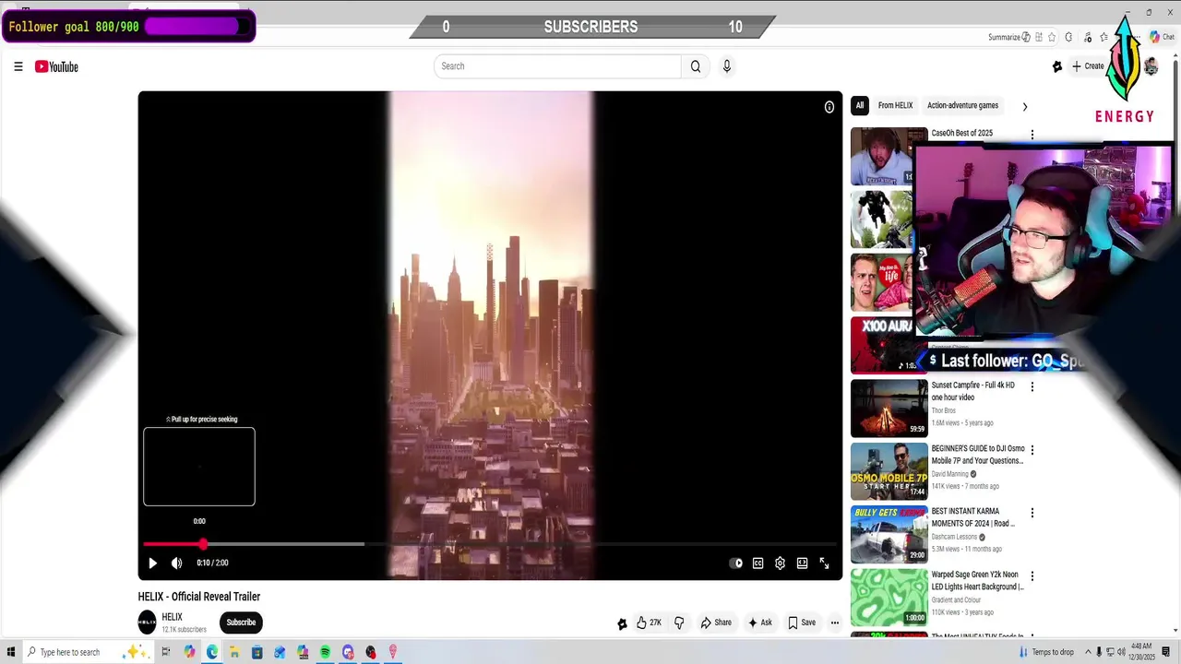Share the HELIX trailer video

point(716,622)
